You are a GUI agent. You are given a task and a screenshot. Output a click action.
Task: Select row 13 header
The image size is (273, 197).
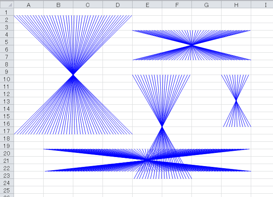pyautogui.click(x=7, y=101)
